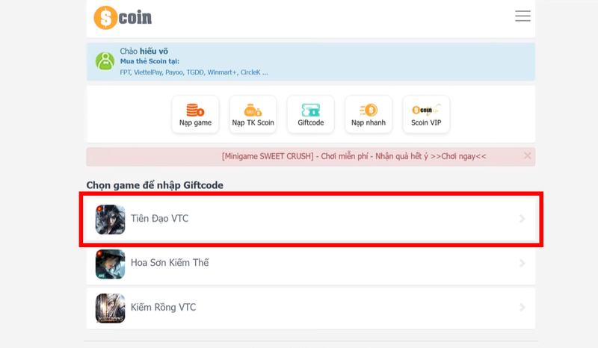Select Hoa Sơn Kiếm Thế game
Screen dimensions: 598x348
coord(311,264)
